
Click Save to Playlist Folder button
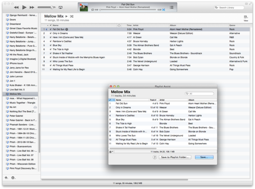pos(175,157)
